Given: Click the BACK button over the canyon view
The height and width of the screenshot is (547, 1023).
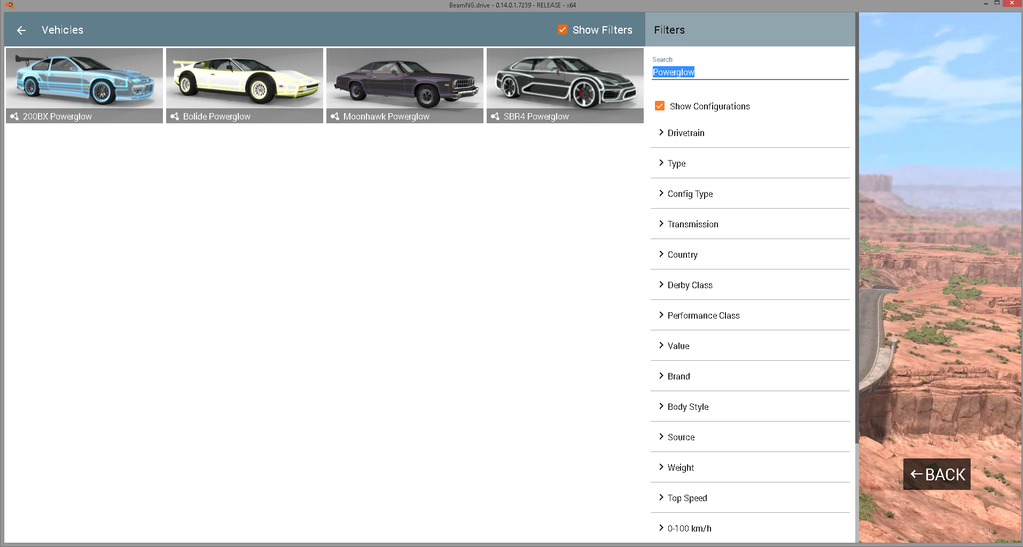Looking at the screenshot, I should [937, 474].
